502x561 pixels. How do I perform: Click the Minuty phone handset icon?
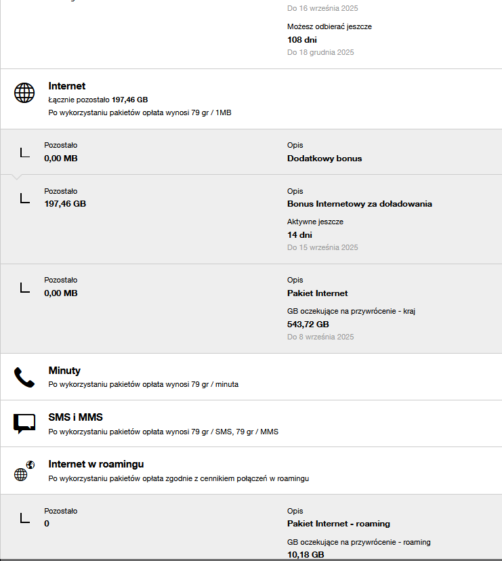(x=24, y=377)
